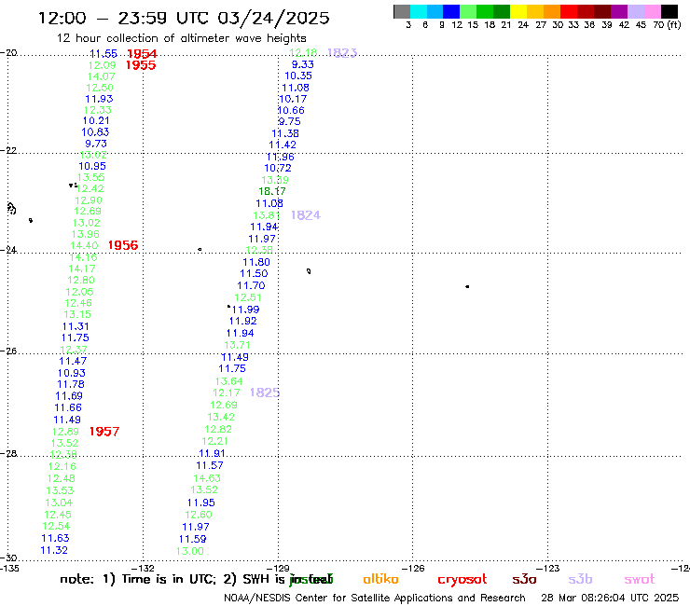The image size is (690, 606).
Task: Click the wave height value 14.40
Action: pos(84,245)
